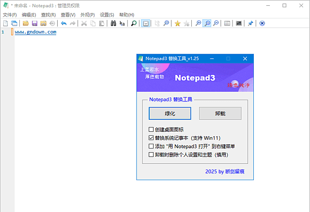Click the dark monitor customize-scheme icon

[x=239, y=24]
